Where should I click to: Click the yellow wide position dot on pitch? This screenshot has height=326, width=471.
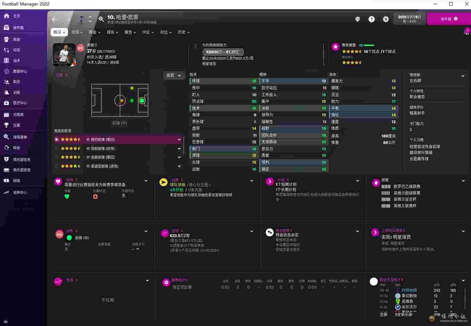coord(132,88)
